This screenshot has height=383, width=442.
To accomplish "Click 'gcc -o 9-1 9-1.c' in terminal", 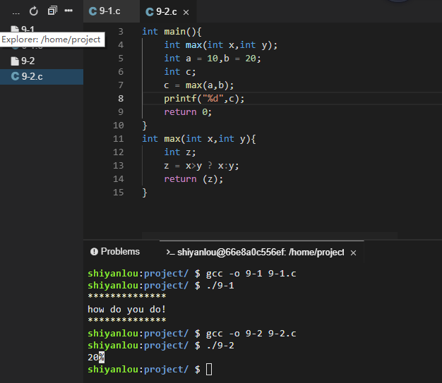I will click(x=251, y=274).
